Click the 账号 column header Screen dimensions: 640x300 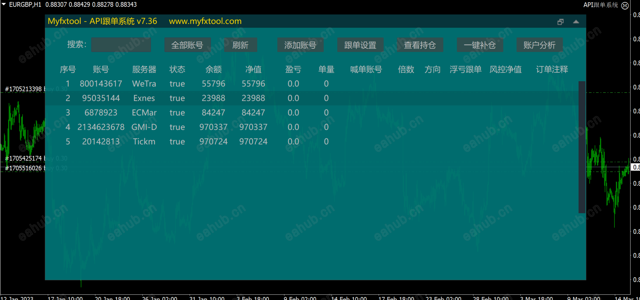(101, 69)
